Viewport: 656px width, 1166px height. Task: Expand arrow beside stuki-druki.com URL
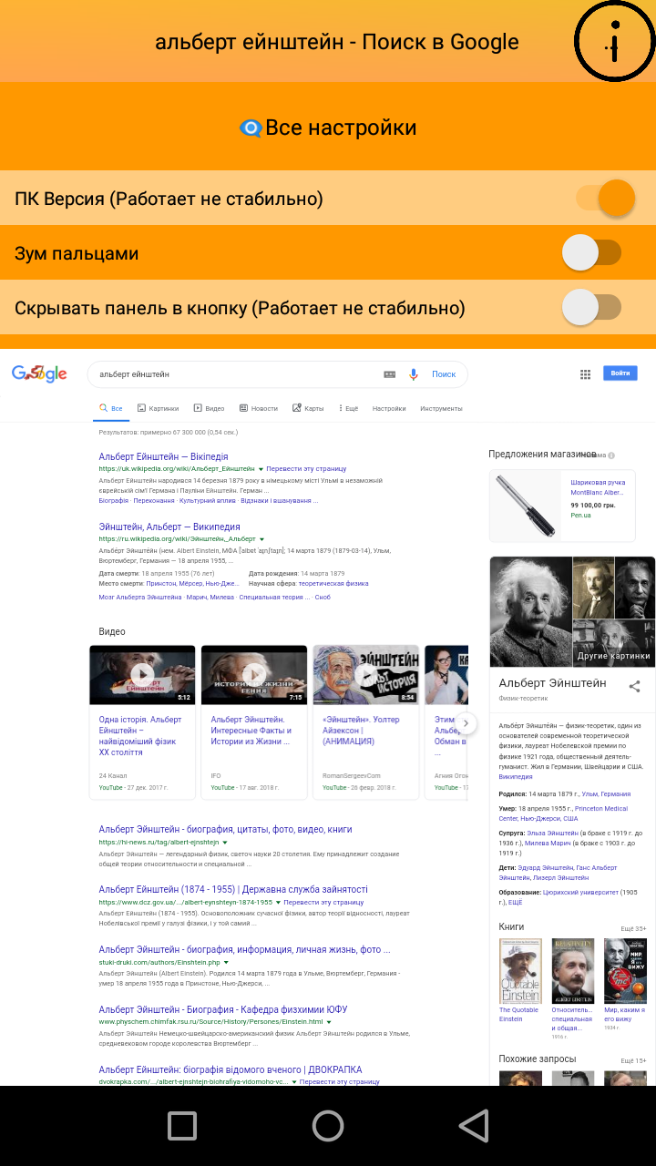click(226, 962)
